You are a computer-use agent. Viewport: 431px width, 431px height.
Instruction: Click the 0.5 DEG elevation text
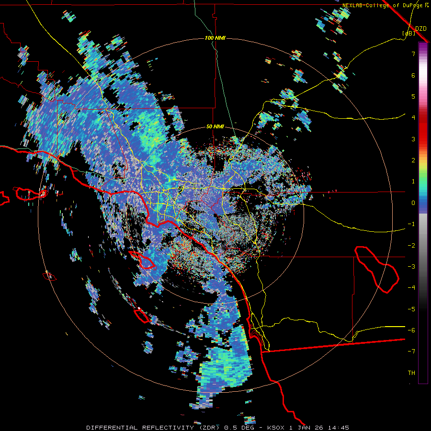coord(239,428)
